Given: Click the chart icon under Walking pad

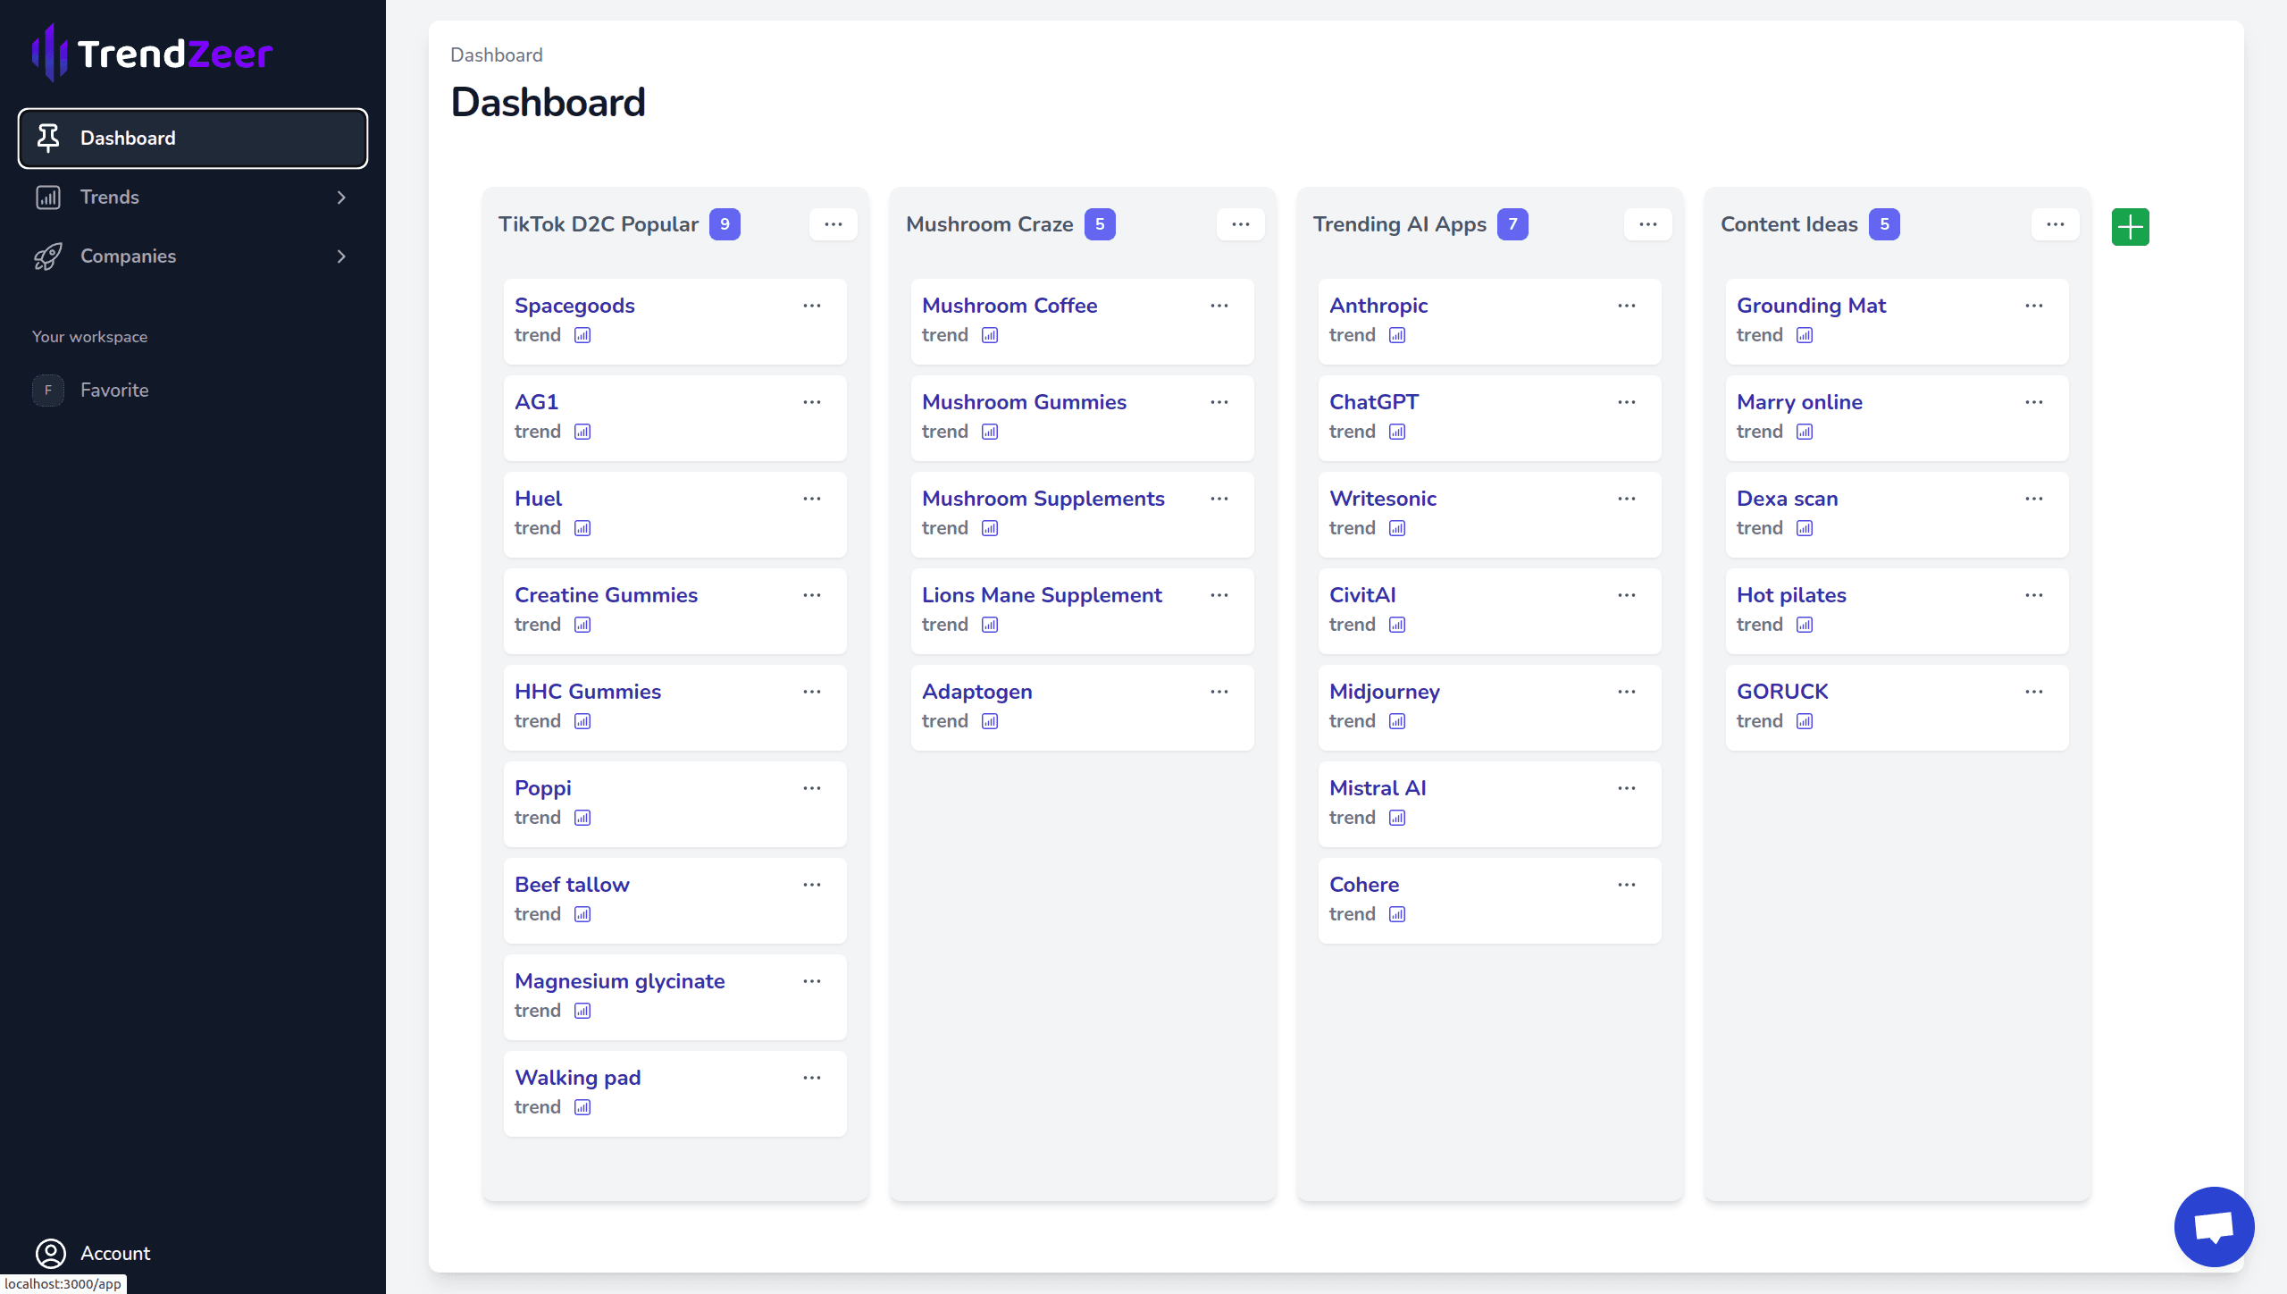Looking at the screenshot, I should [x=582, y=1107].
